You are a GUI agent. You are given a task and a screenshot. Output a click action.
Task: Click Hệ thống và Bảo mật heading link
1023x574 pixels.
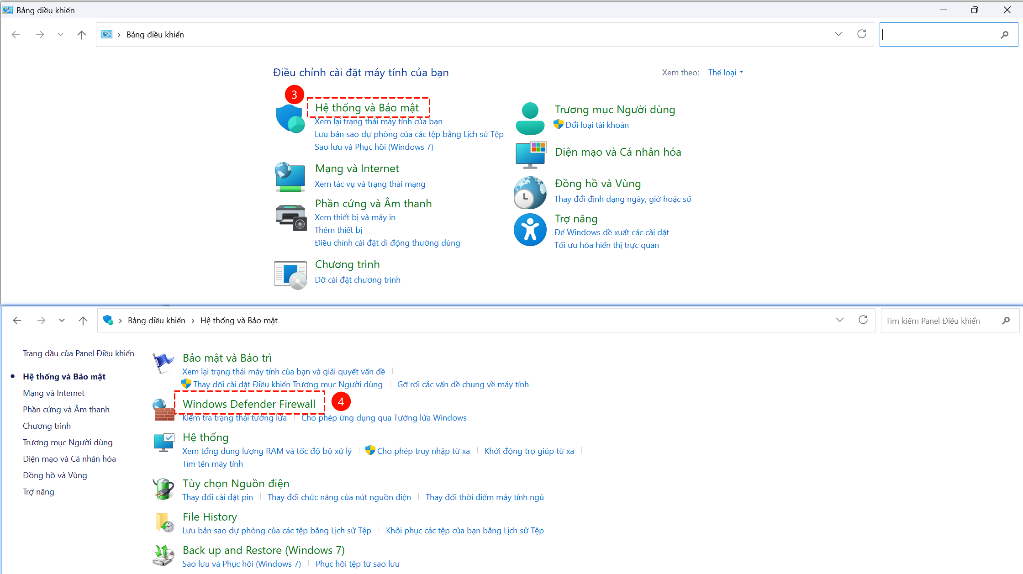coord(367,108)
